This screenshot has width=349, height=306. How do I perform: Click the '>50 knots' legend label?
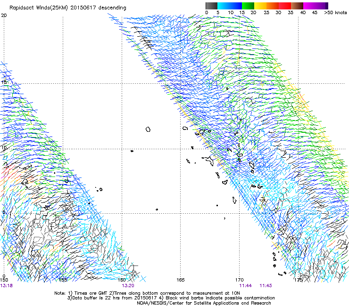point(335,12)
